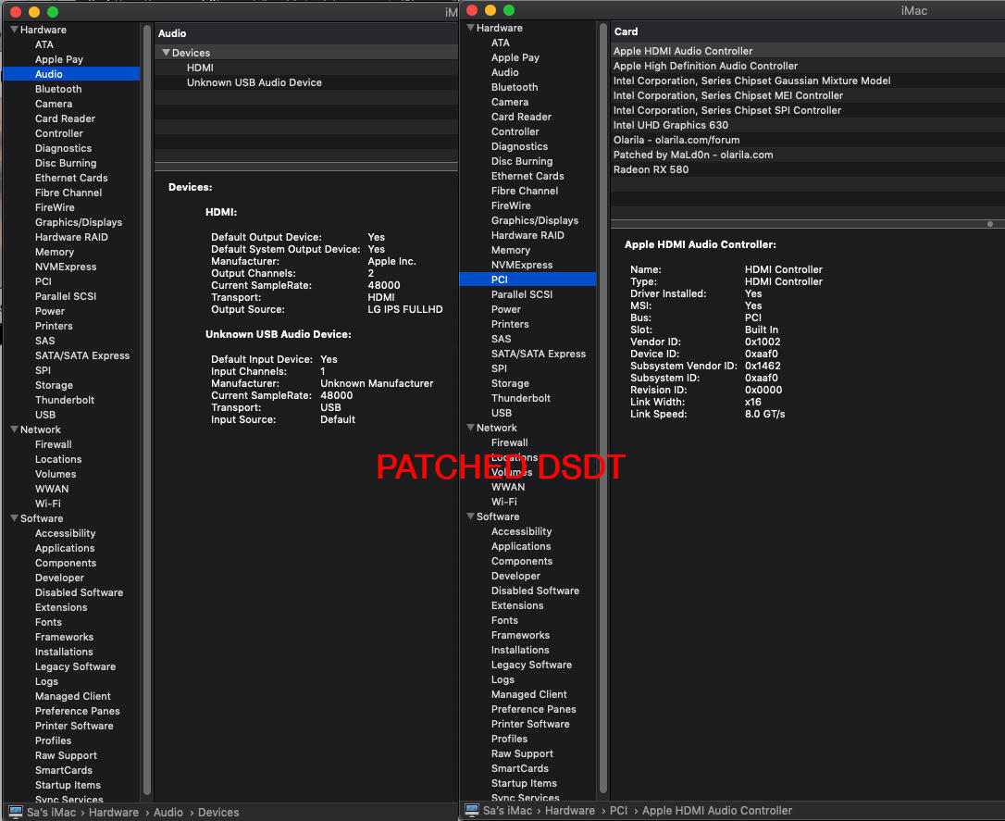This screenshot has width=1005, height=821.
Task: Collapse the Network section in the PCI window sidebar
Action: click(x=470, y=428)
